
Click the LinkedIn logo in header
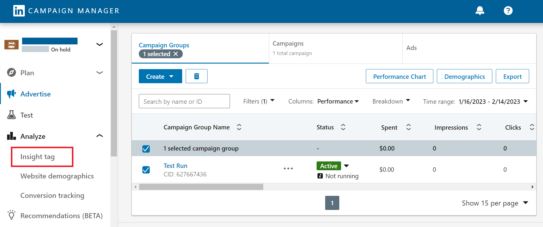pos(19,11)
